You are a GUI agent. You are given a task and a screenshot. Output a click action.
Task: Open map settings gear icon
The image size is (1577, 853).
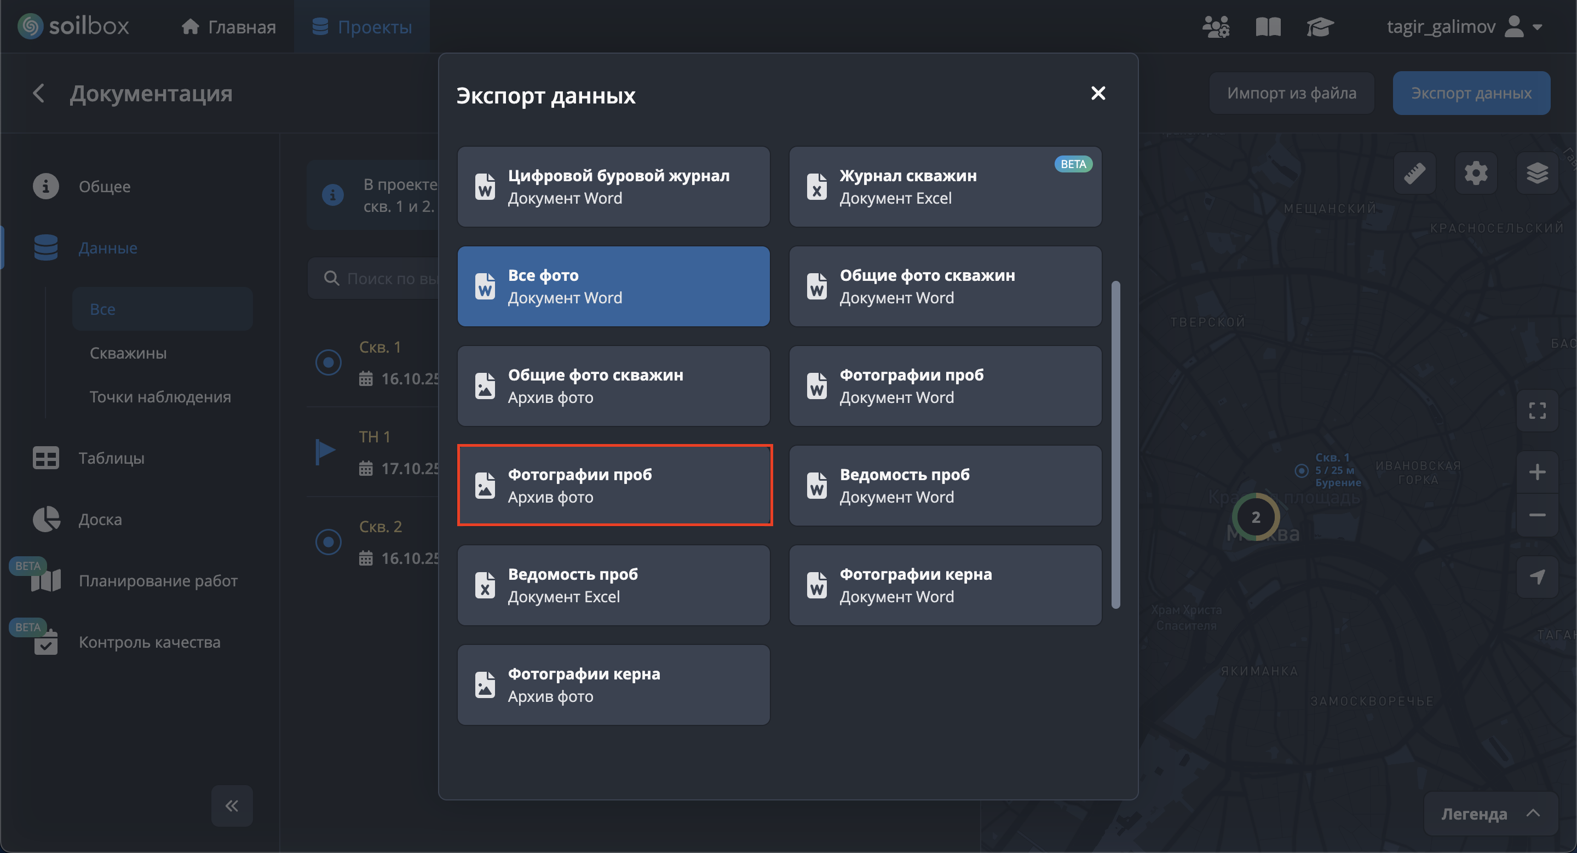[x=1475, y=174]
